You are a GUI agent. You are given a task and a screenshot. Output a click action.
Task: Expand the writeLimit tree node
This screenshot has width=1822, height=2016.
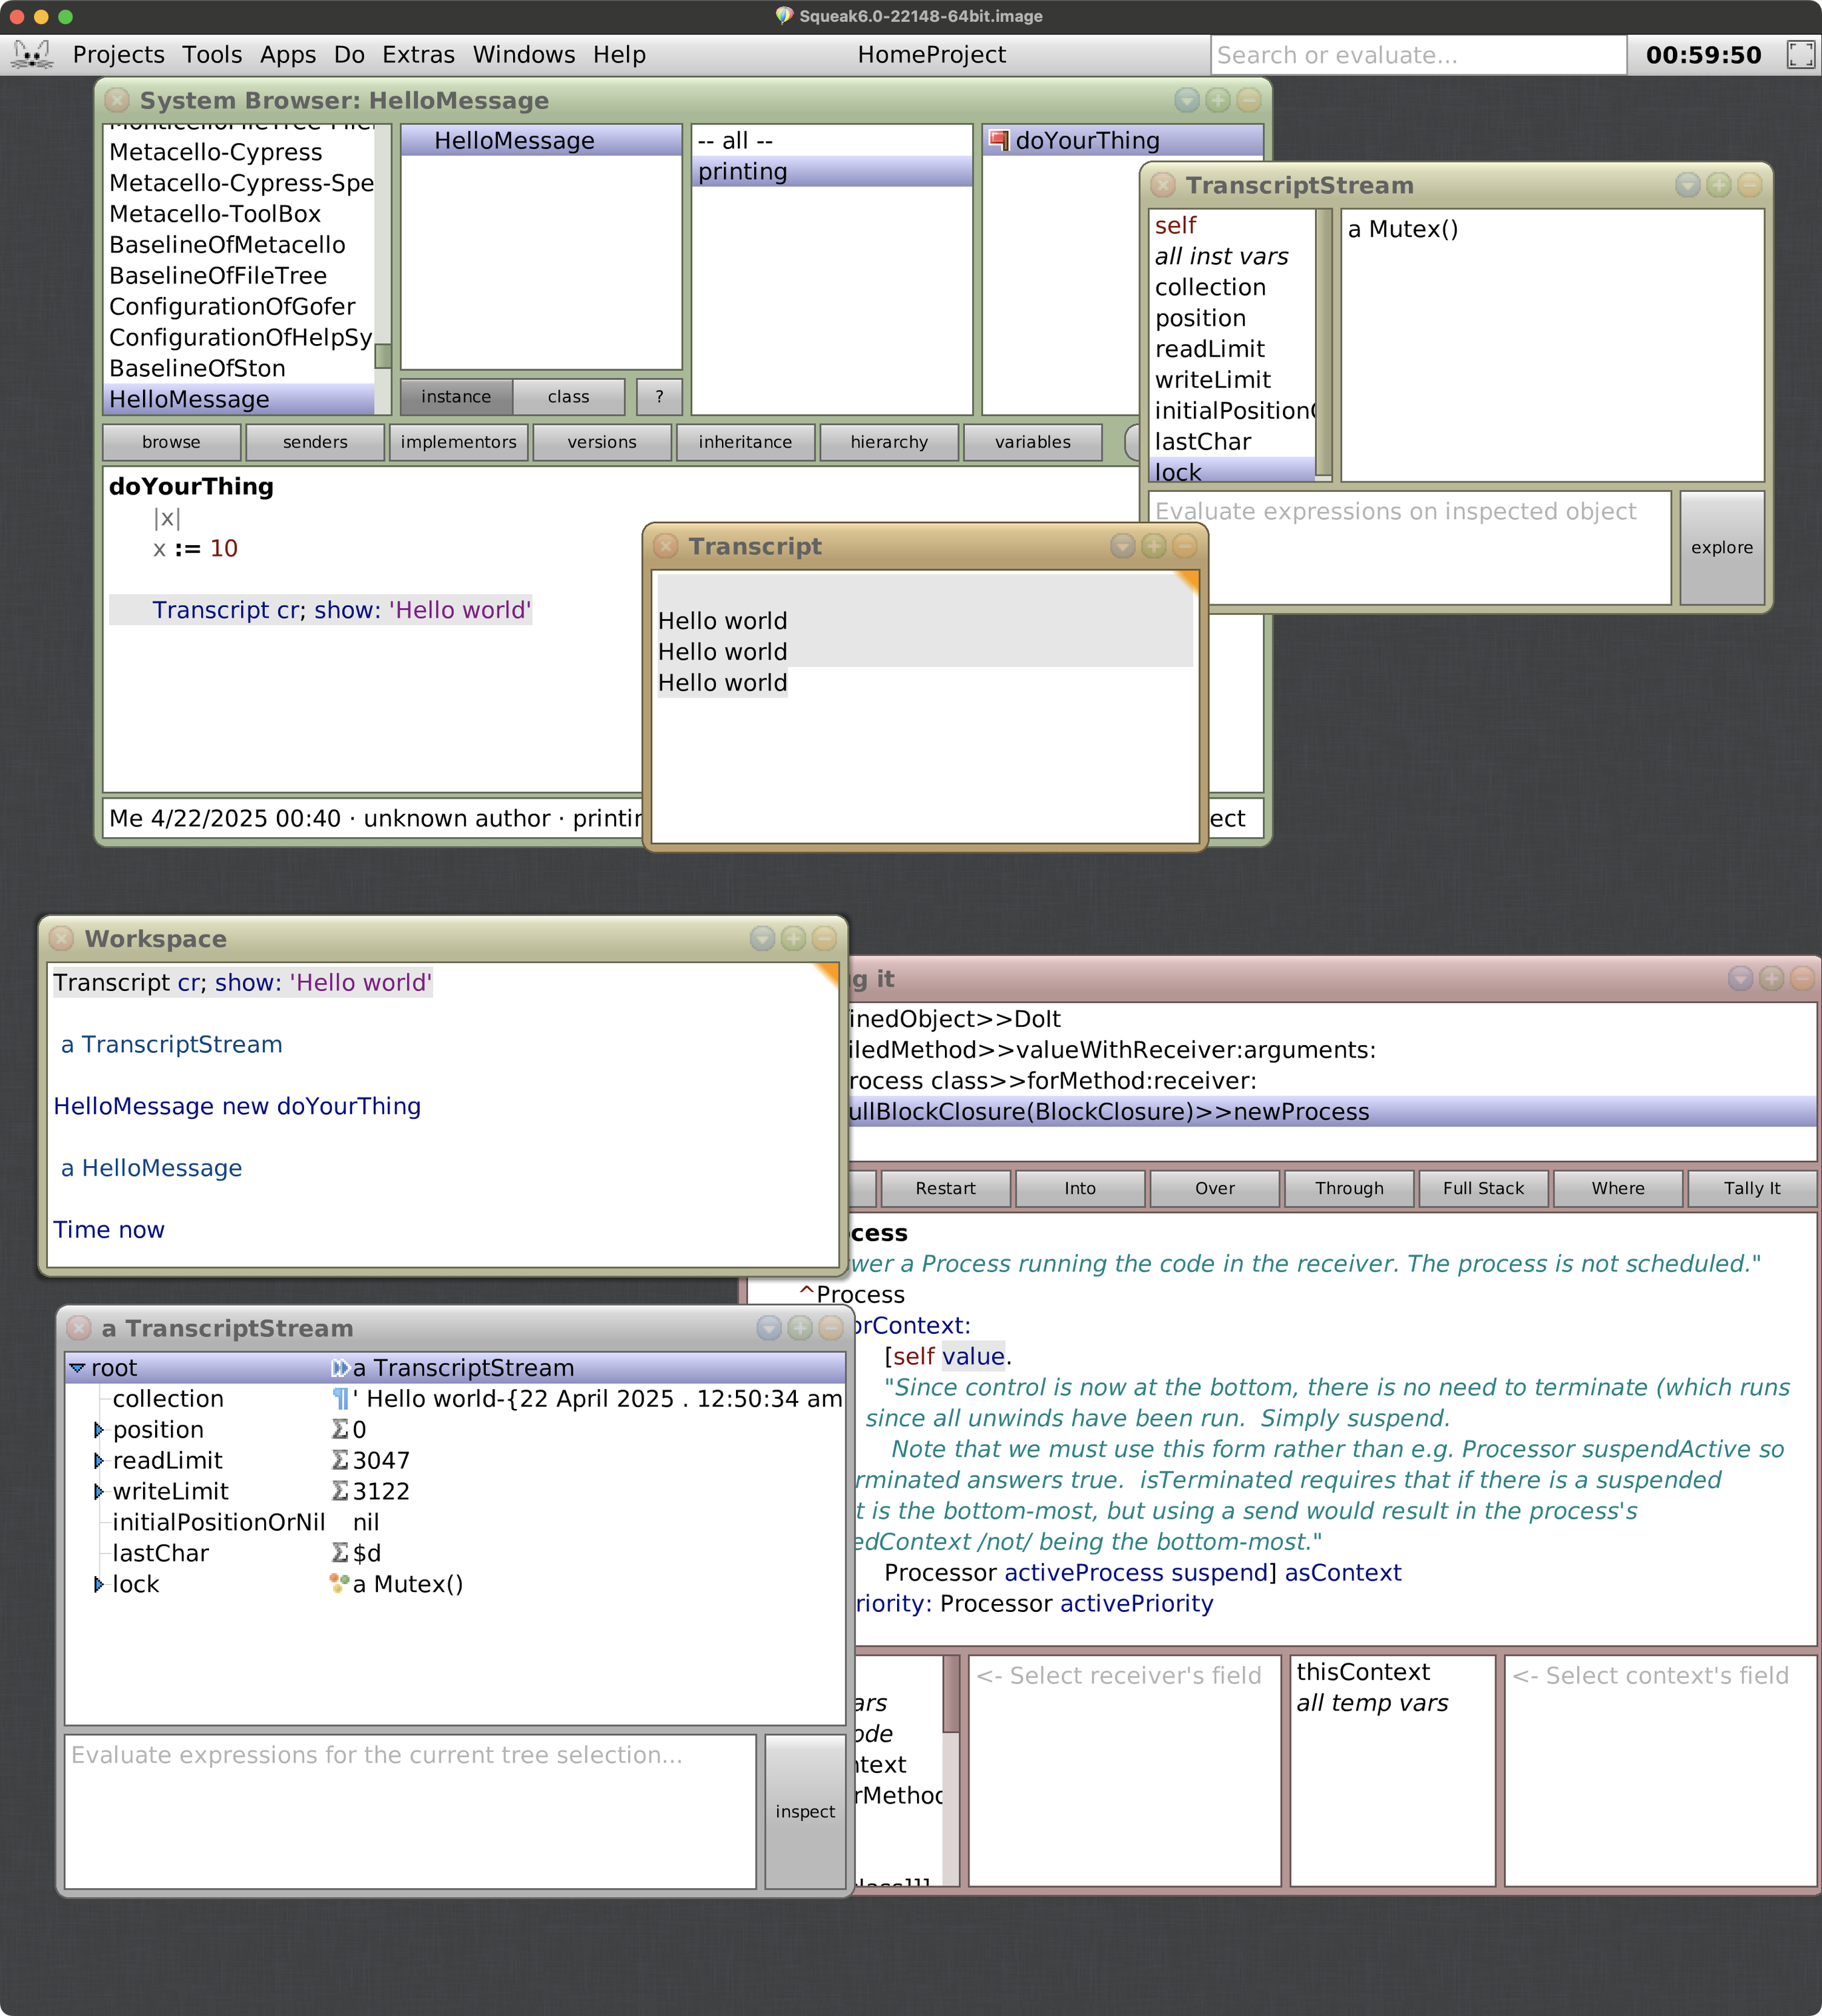pos(98,1491)
